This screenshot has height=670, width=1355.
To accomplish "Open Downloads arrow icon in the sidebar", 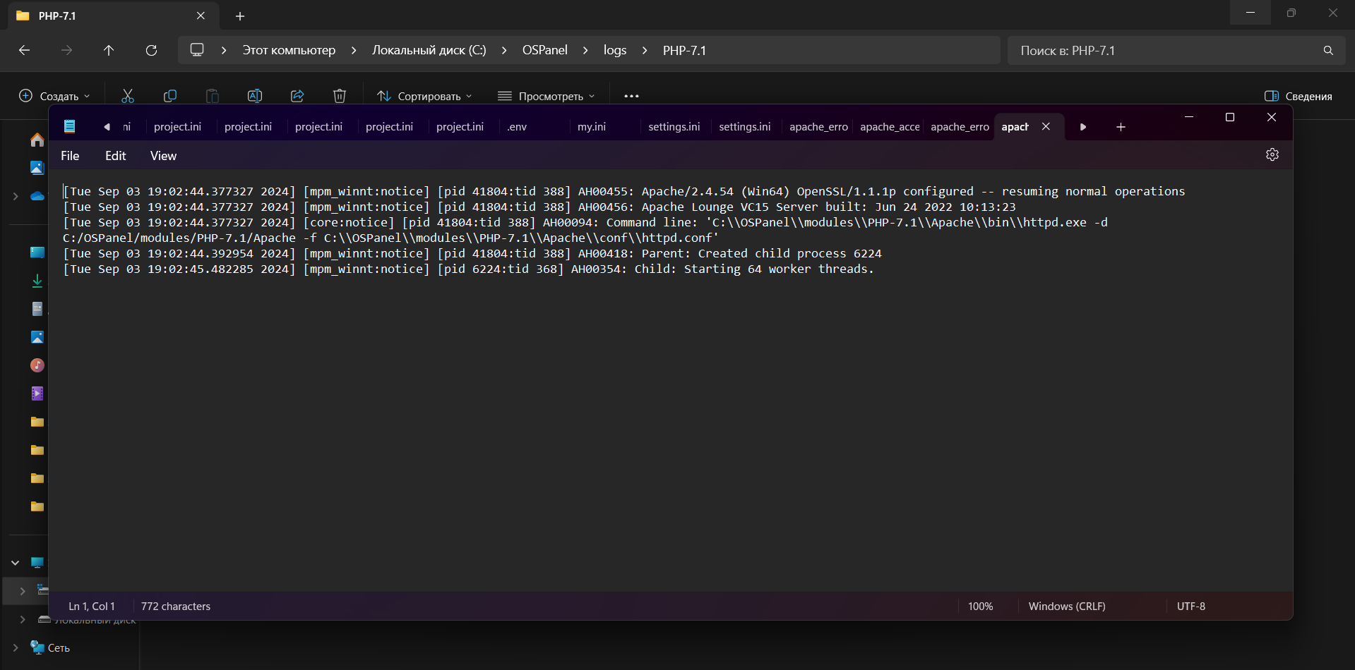I will [x=37, y=281].
